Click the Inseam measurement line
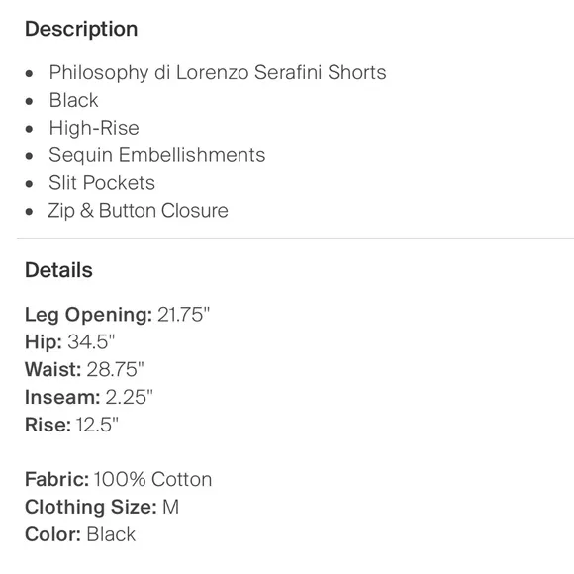Viewport: 574px width, 574px height. tap(89, 397)
